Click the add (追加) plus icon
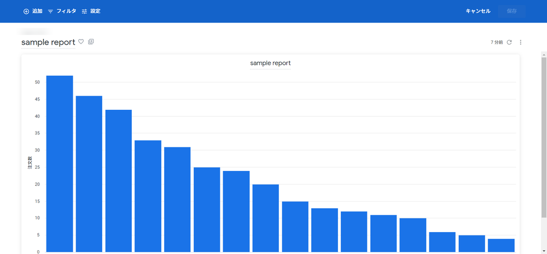This screenshot has width=547, height=254. point(26,11)
